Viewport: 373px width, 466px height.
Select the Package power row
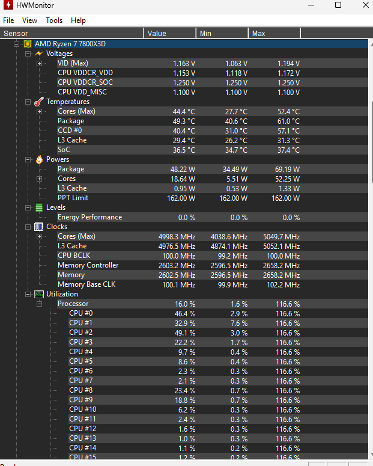click(213, 169)
